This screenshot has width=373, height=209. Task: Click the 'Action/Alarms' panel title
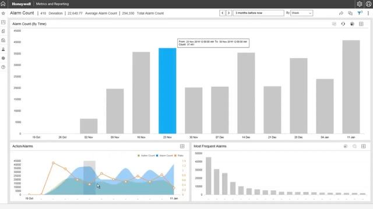tap(23, 146)
